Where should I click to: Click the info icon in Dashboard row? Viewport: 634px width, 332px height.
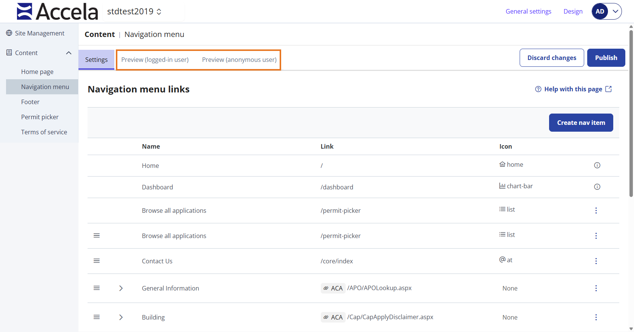[597, 187]
